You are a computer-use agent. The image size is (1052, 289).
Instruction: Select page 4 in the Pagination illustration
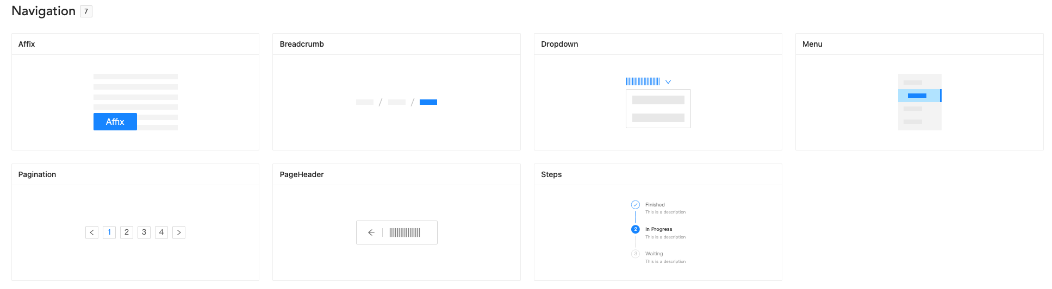(161, 233)
